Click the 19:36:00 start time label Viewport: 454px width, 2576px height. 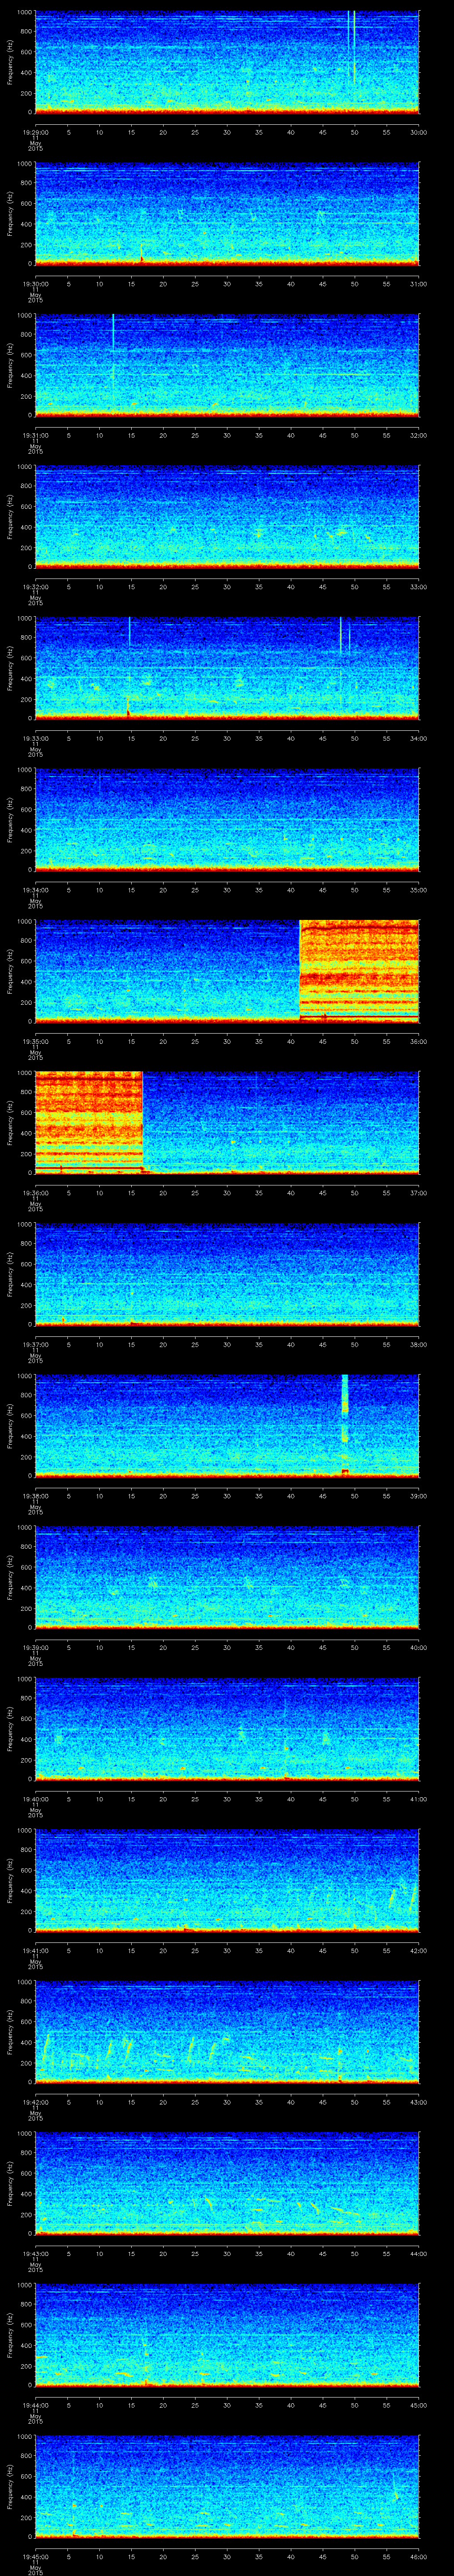[x=35, y=1193]
